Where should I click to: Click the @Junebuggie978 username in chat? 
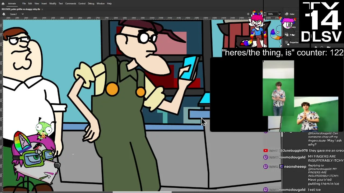(293, 151)
